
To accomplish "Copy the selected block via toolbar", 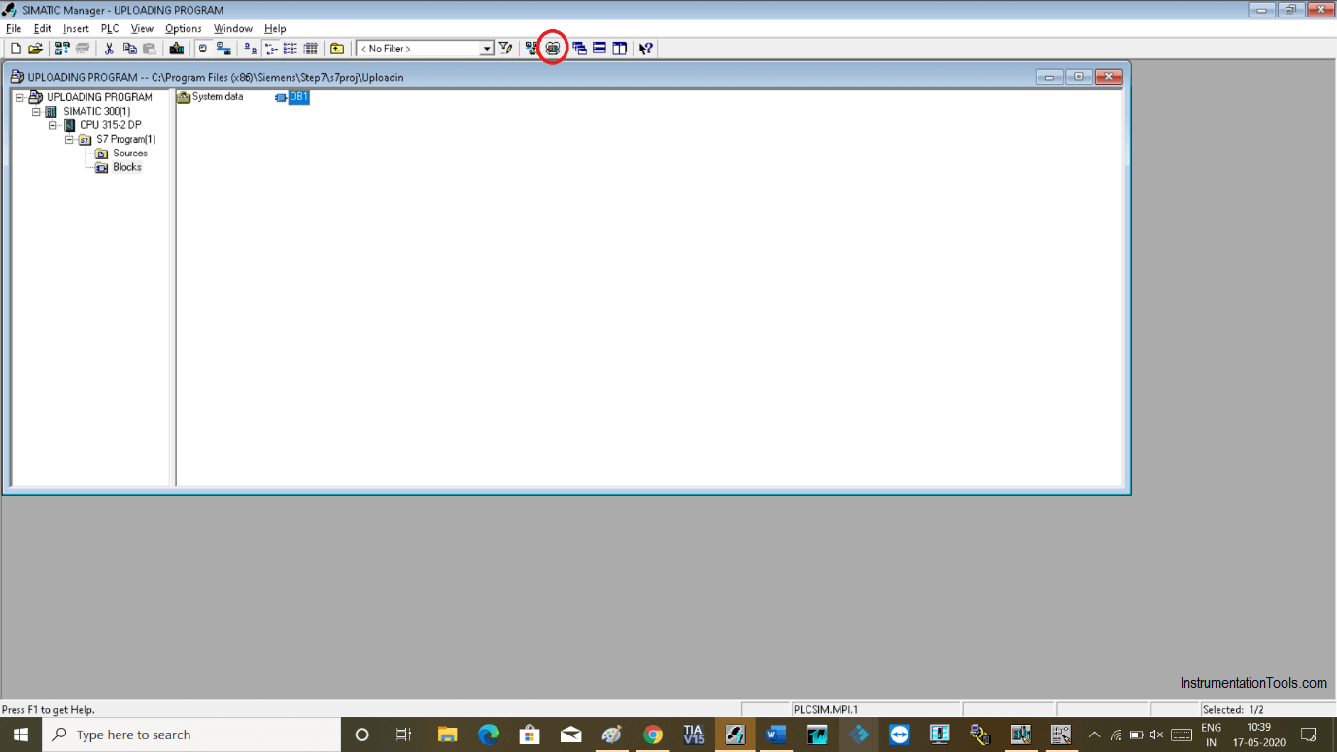I will 129,49.
